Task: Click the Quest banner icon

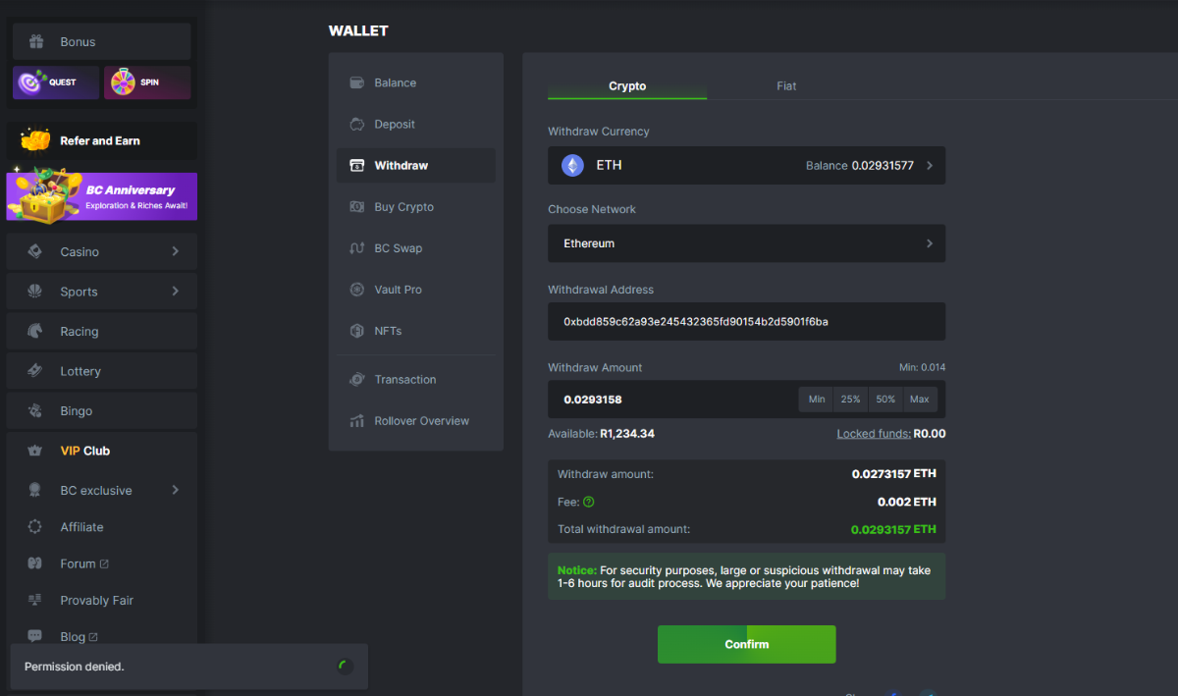Action: coord(32,82)
